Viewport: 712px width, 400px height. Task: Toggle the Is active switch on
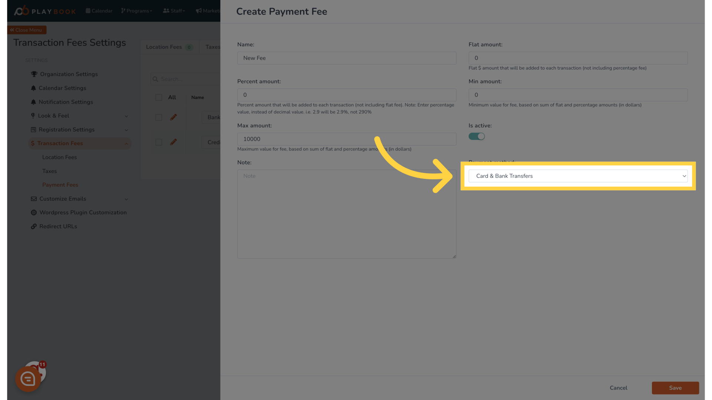click(x=476, y=136)
